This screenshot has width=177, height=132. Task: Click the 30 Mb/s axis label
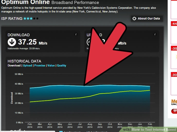click(x=19, y=94)
